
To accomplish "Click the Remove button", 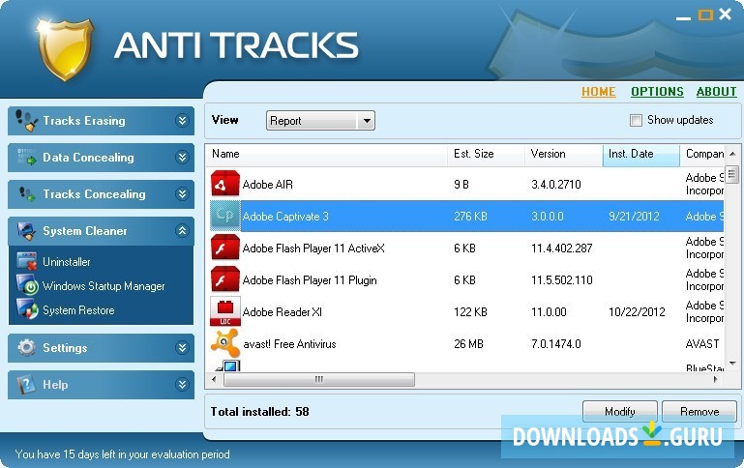I will pos(699,411).
